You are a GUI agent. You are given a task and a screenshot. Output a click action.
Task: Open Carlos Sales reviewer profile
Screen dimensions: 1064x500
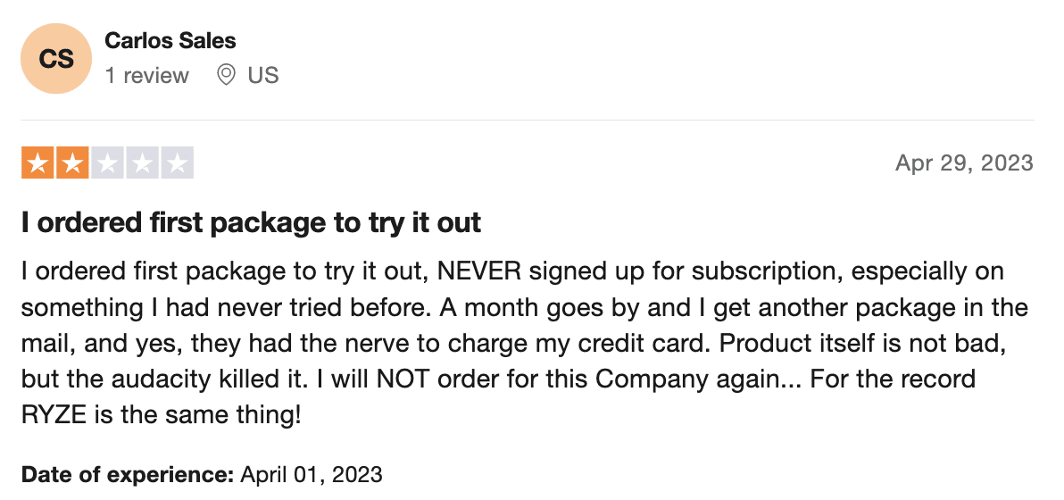point(170,41)
